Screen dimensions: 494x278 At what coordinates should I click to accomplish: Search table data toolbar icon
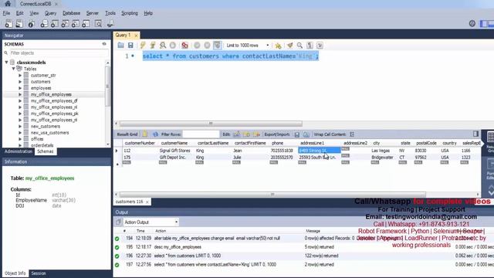point(98,24)
